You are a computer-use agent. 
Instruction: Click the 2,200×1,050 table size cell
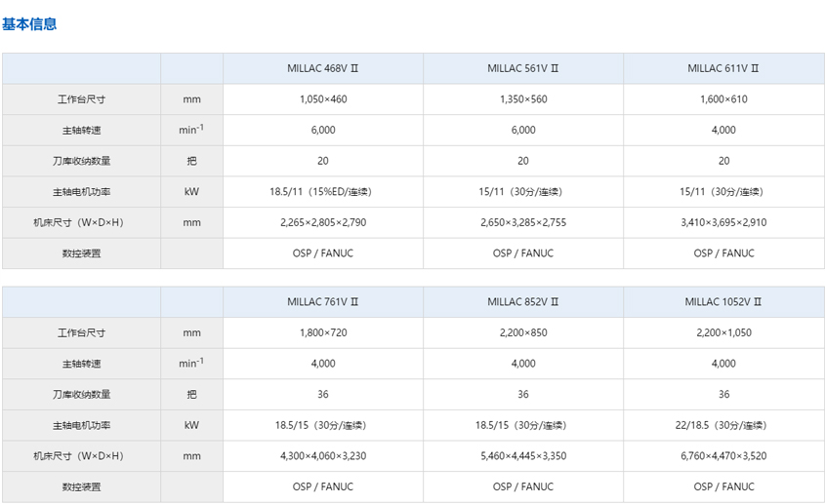point(723,332)
